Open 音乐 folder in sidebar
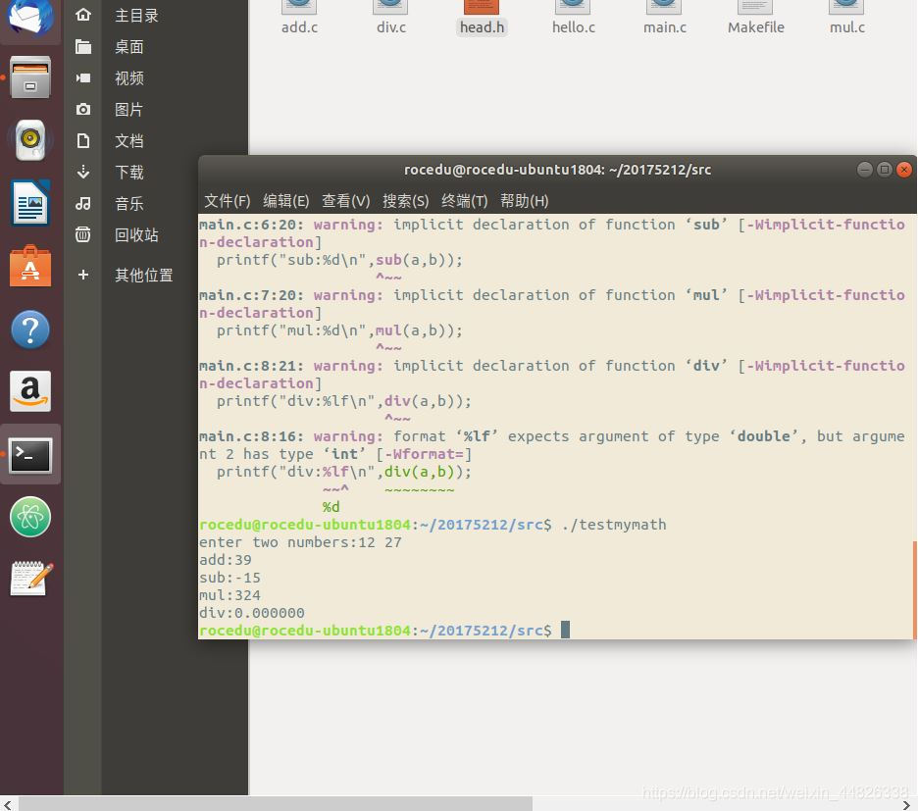 (128, 204)
